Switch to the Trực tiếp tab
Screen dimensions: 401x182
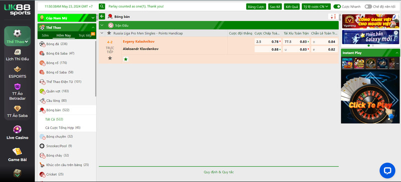click(85, 36)
